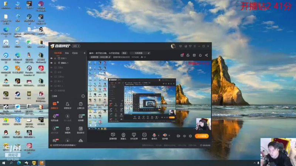This screenshot has width=296, height=166.
Task: Open Microsoft Edge from the taskbar
Action: 19,163
